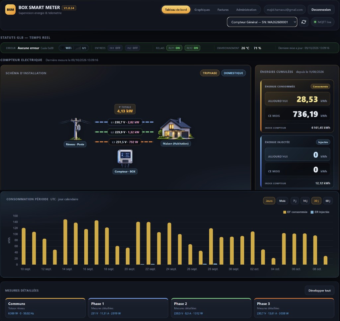The height and width of the screenshot is (321, 340).
Task: Click the MQTT live status indicator
Action: pos(322,22)
